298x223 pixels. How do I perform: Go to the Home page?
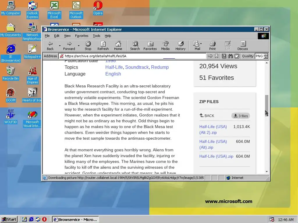[x=118, y=46]
